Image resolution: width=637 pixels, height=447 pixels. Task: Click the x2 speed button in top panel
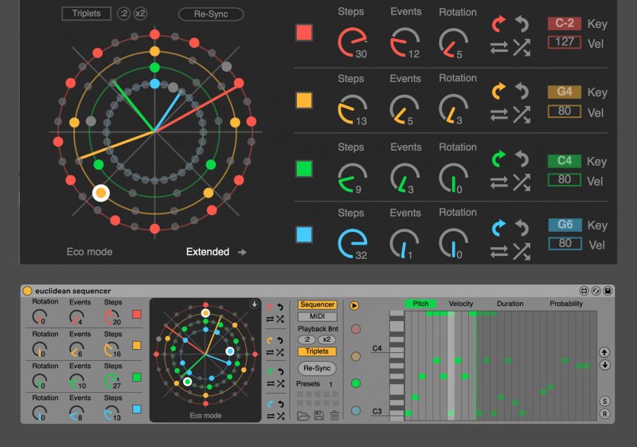(140, 14)
